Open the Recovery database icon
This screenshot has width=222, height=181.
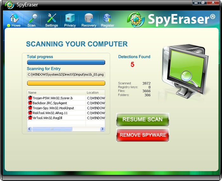(89, 18)
